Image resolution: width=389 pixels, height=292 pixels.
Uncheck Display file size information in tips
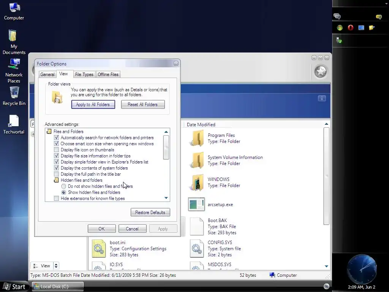(56, 156)
